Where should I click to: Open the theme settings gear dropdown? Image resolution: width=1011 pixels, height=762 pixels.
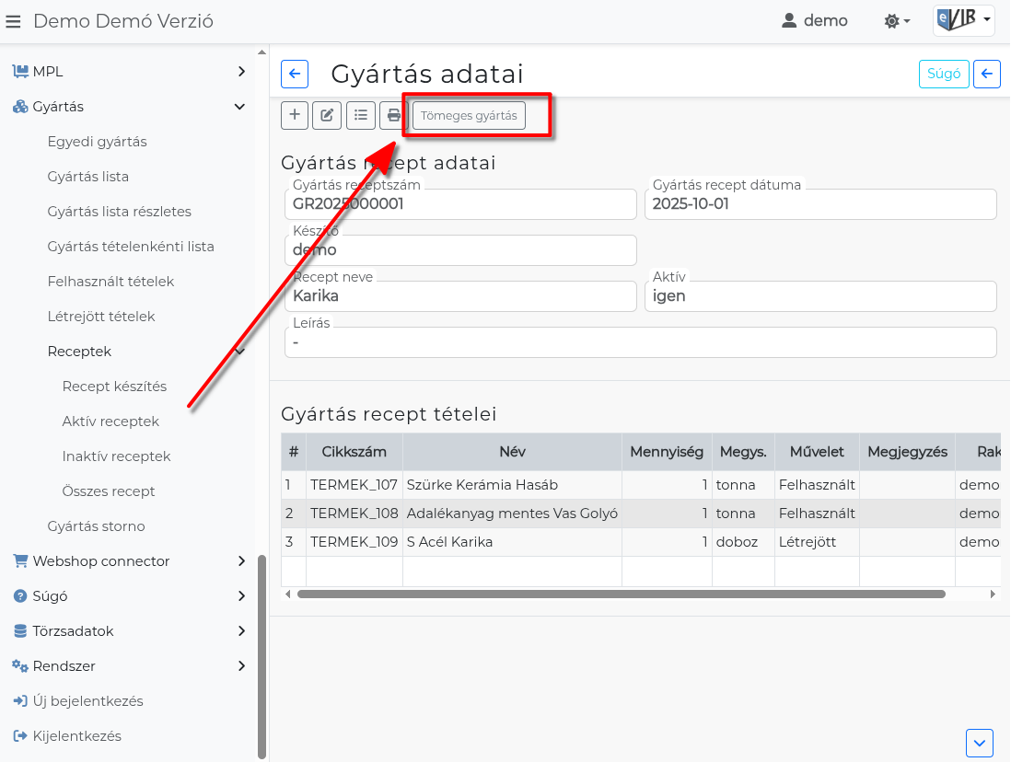pos(897,20)
